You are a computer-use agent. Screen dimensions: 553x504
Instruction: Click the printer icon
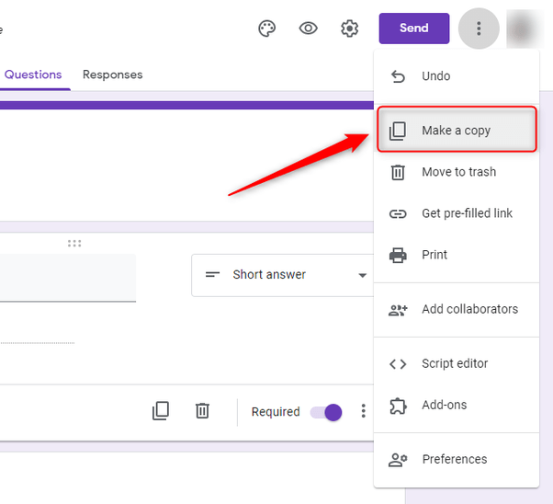click(x=398, y=255)
